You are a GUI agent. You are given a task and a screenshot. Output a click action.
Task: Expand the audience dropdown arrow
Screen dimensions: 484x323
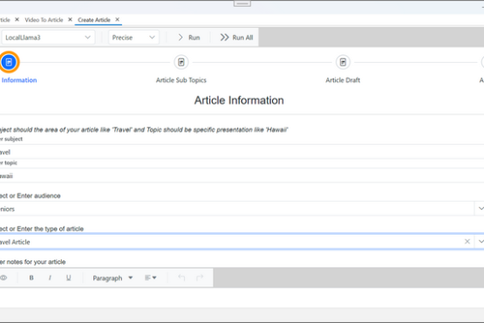481,209
